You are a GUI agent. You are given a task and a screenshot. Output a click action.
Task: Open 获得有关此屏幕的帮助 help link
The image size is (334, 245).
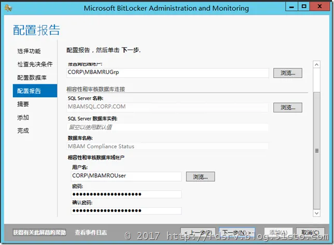click(x=39, y=233)
